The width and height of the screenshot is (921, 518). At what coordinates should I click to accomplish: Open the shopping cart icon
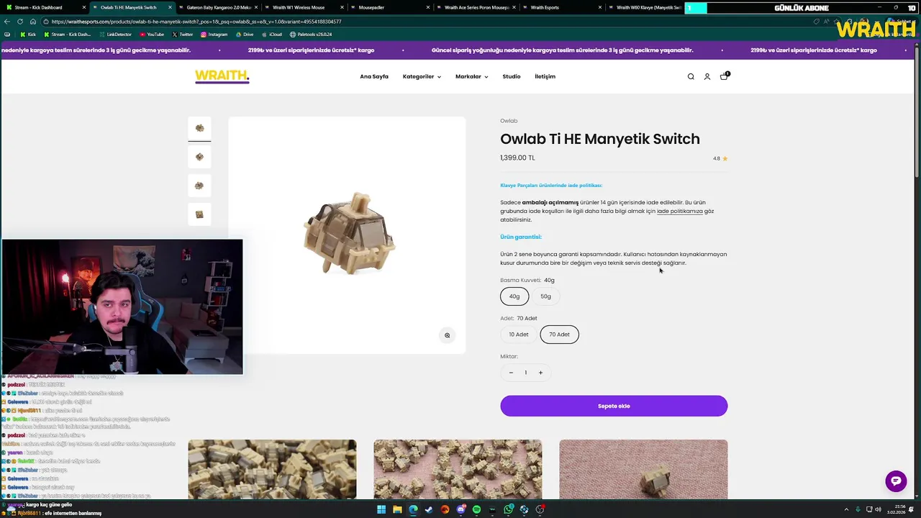(x=724, y=76)
